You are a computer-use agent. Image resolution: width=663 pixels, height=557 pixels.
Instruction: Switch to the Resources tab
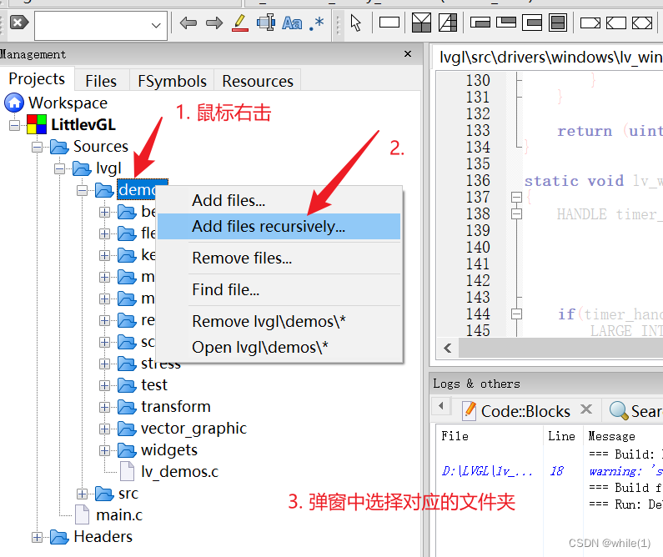click(258, 81)
